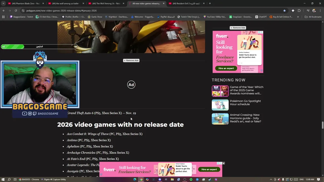Open Windows taskbar search
The width and height of the screenshot is (324, 182).
(9, 179)
